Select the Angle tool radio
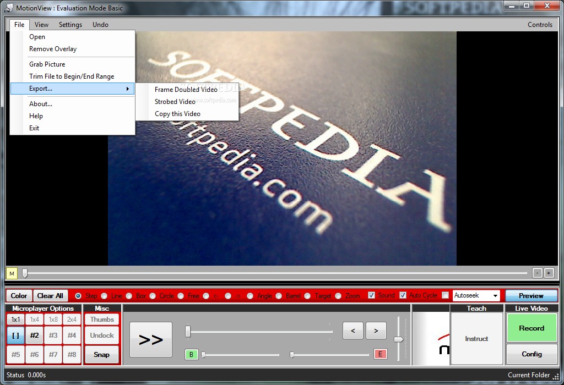 (x=250, y=296)
